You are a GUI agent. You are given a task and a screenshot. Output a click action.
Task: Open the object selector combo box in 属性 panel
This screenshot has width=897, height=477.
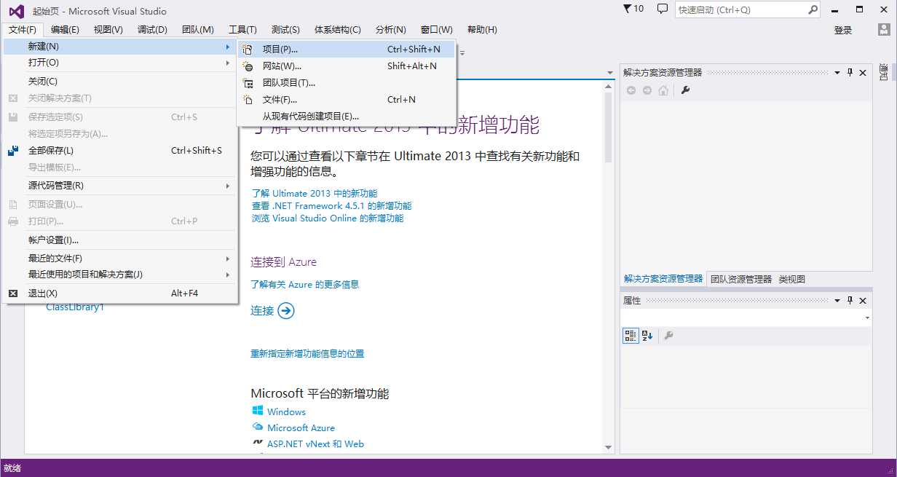pos(746,318)
